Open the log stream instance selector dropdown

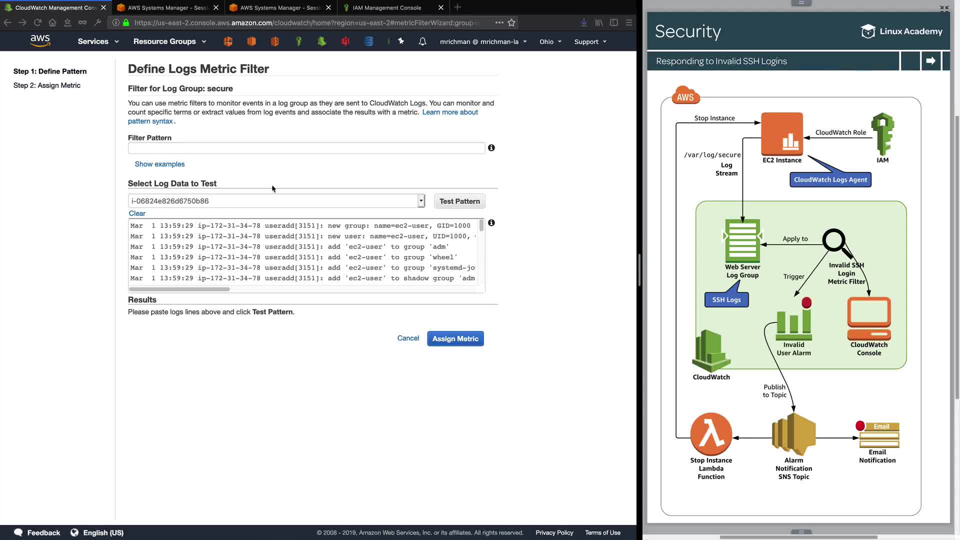(x=421, y=201)
